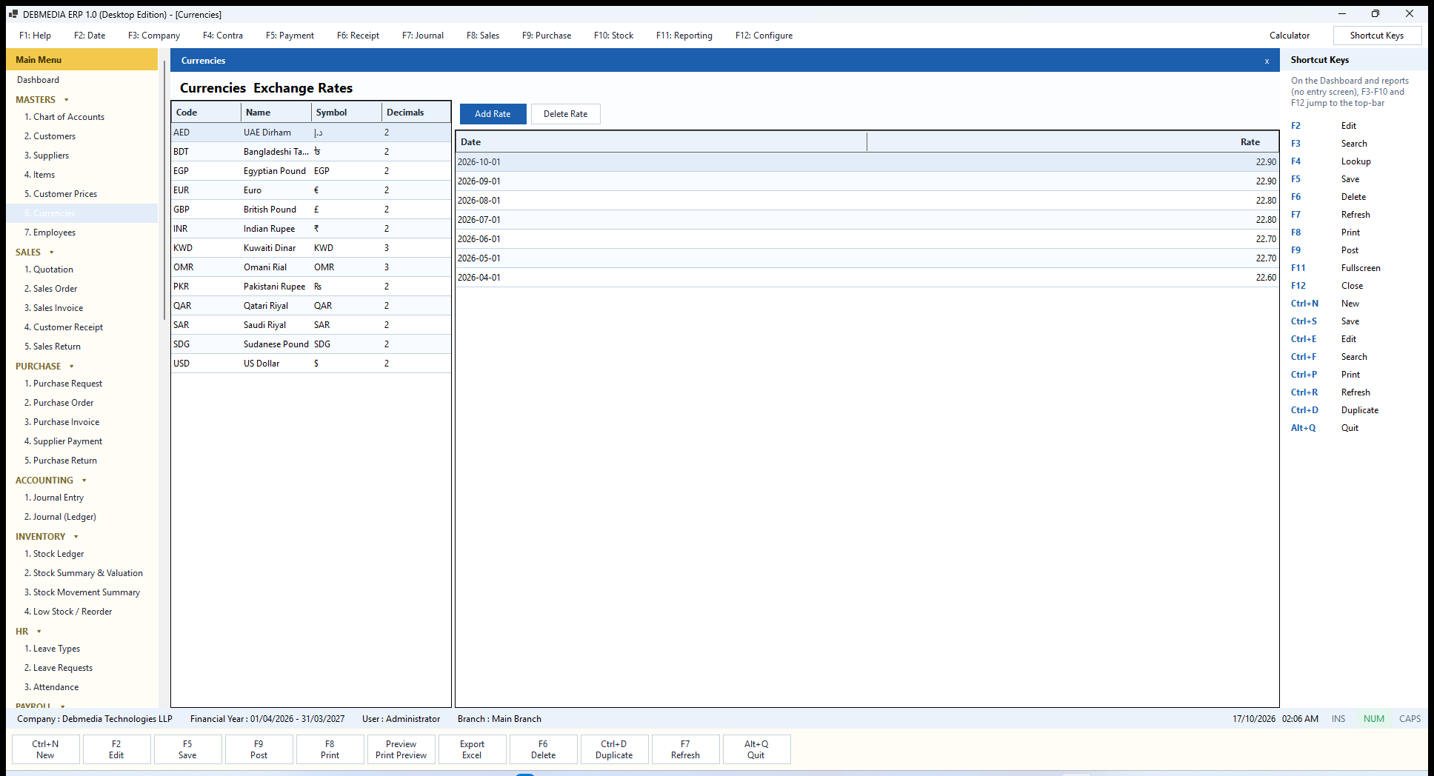This screenshot has height=776, width=1434.
Task: Open the F3: Company menu
Action: [x=154, y=36]
